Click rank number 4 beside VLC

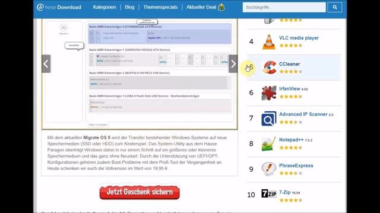251,41
